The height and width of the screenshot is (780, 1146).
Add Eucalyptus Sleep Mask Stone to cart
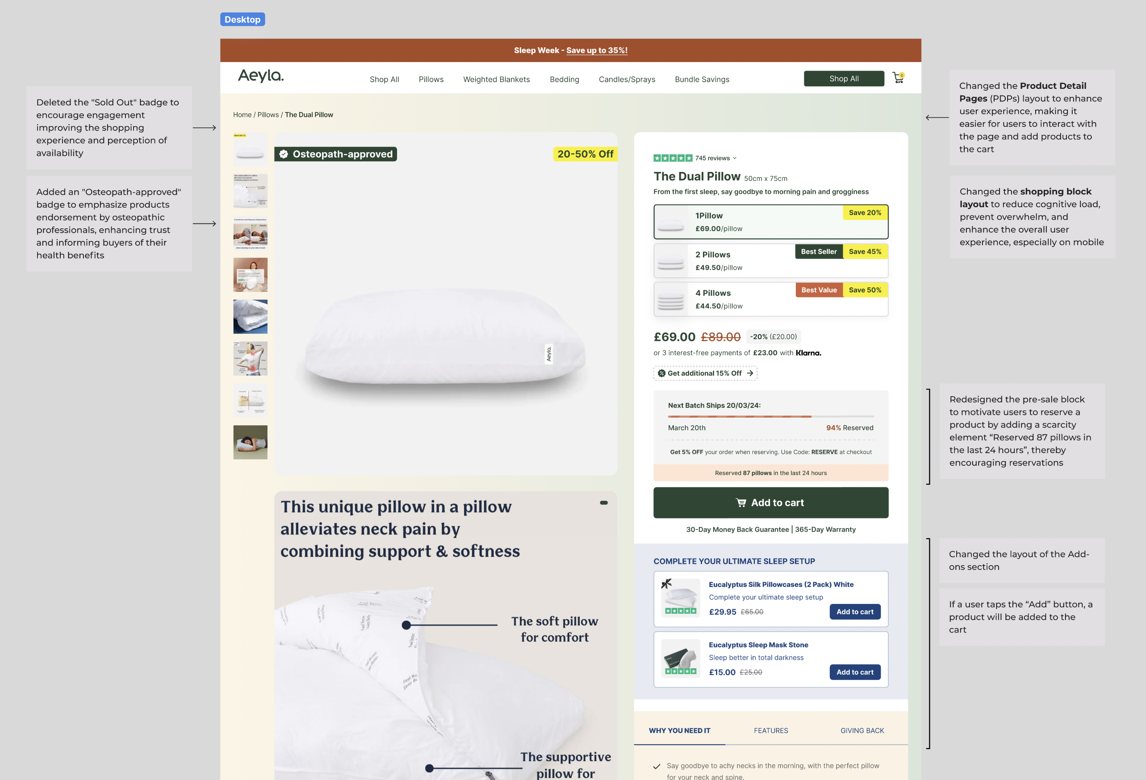(x=854, y=672)
